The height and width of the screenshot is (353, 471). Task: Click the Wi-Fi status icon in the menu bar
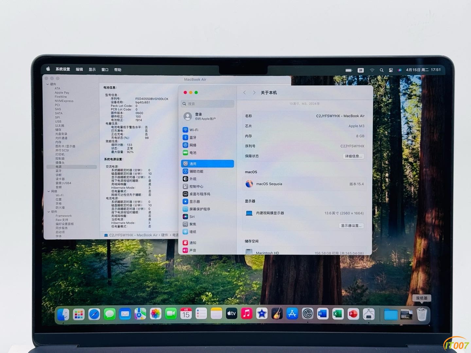tap(372, 70)
